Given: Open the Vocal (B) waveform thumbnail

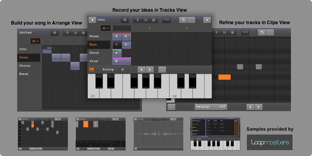Looking at the screenshot, I should pyautogui.click(x=158, y=134).
